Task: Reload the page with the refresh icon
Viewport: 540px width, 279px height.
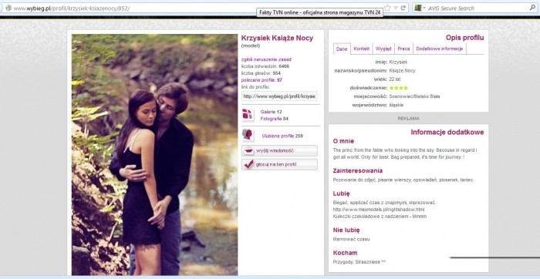Action: click(403, 8)
